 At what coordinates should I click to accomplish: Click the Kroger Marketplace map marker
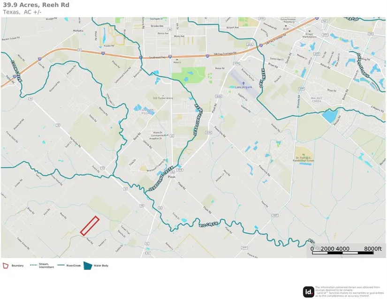click(309, 30)
